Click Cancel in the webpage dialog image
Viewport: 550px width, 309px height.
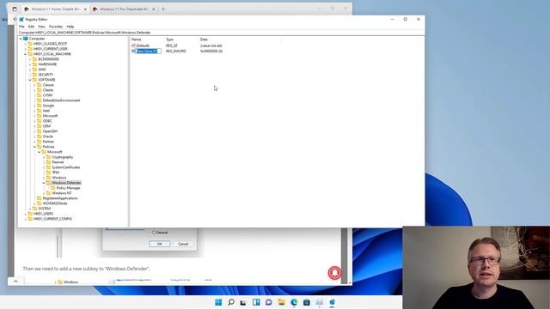click(183, 244)
